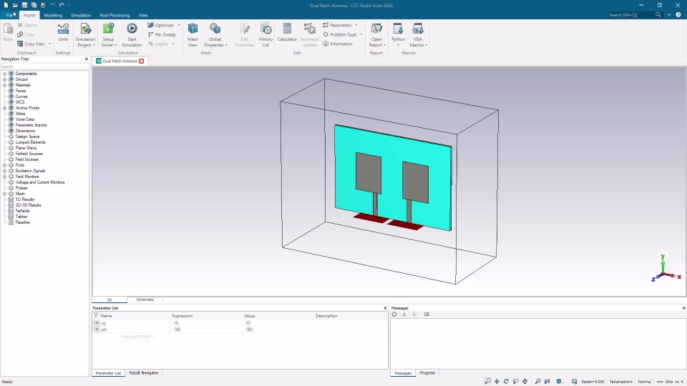Open the History List
The image size is (687, 386).
point(266,35)
